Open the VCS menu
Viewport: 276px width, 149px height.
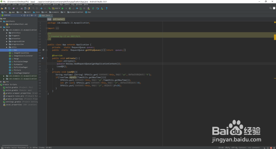click(x=73, y=4)
